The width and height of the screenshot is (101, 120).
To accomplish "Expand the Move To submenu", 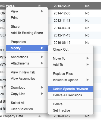I will 71,59.
